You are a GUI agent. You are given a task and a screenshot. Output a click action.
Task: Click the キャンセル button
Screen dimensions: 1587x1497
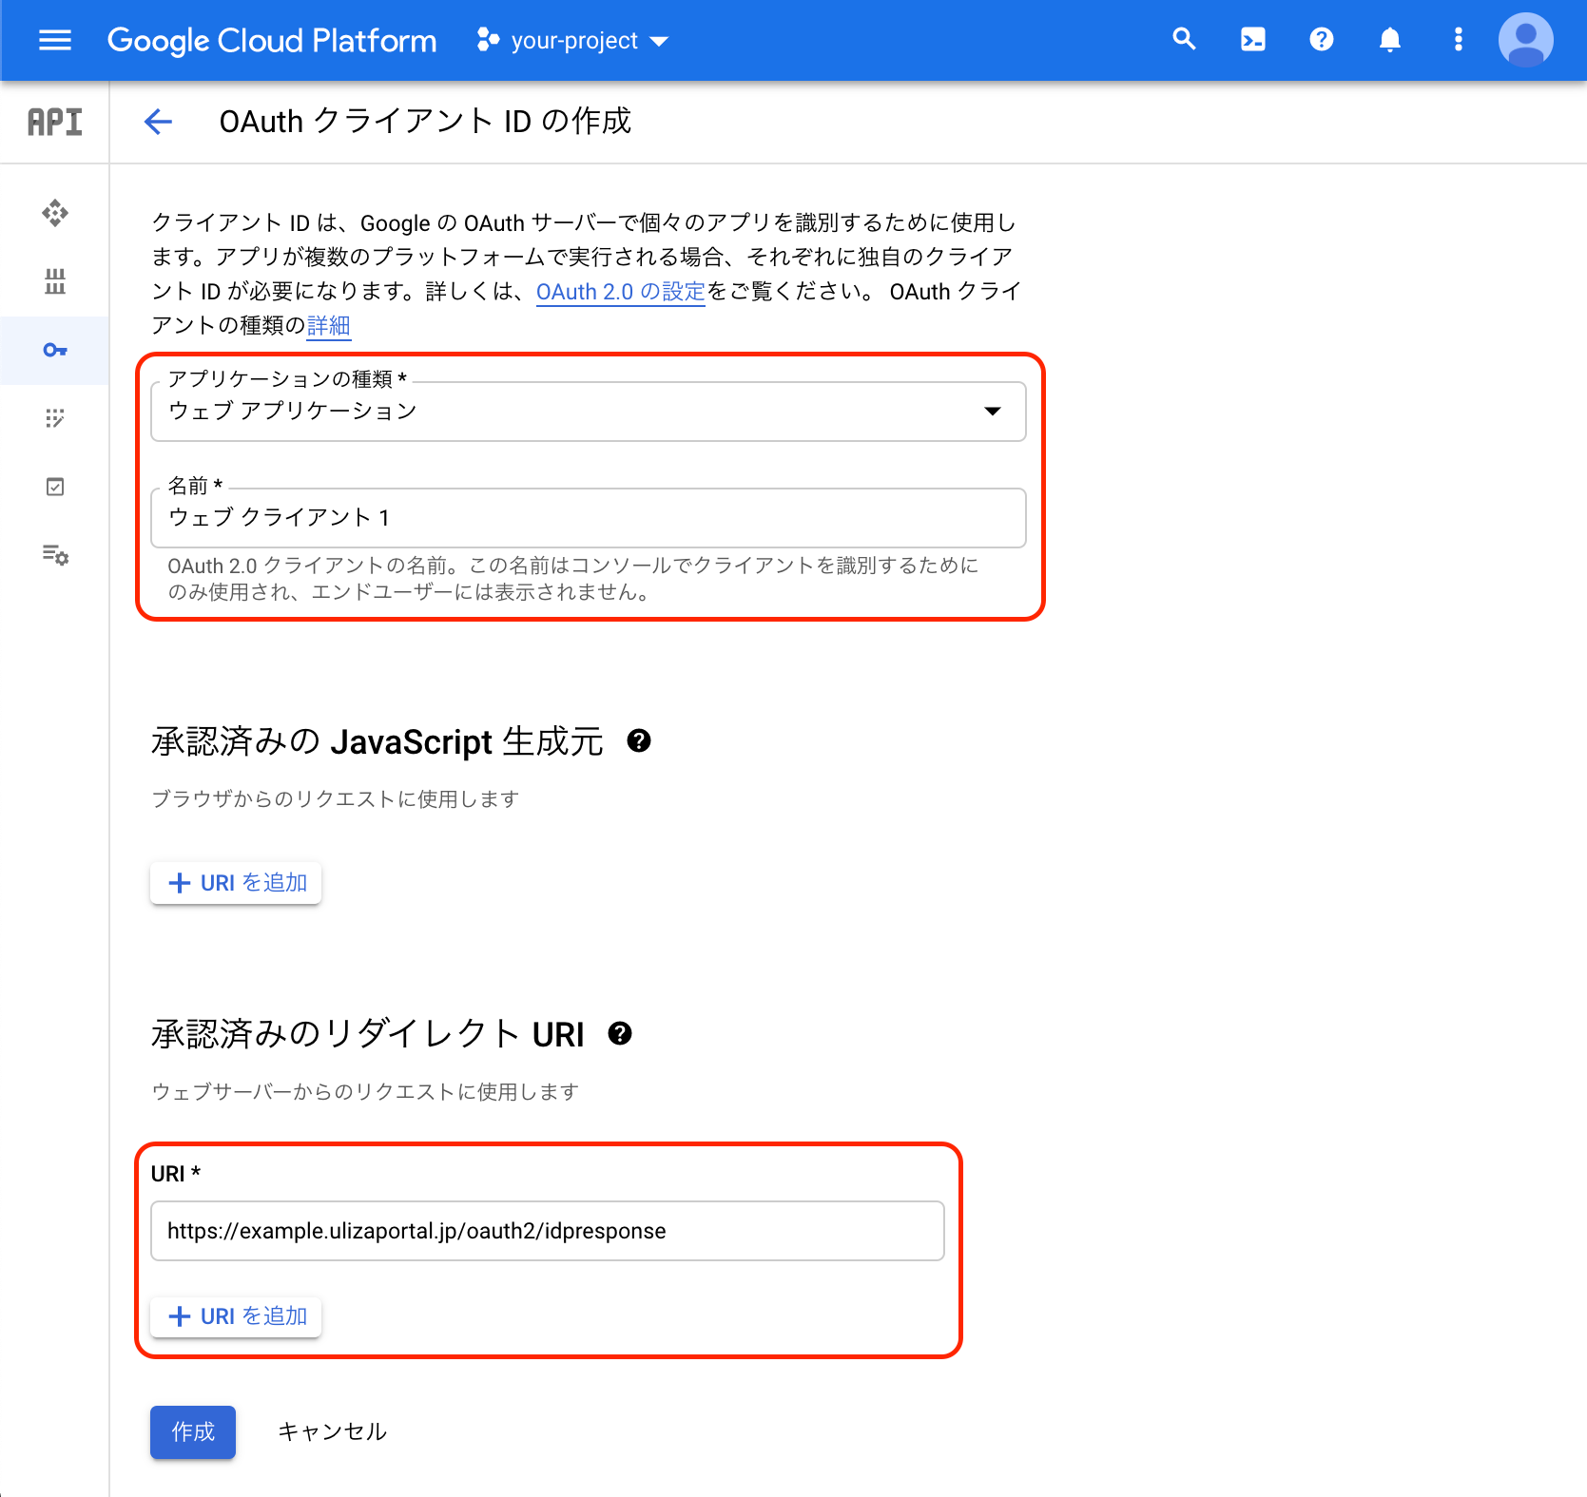coord(332,1431)
